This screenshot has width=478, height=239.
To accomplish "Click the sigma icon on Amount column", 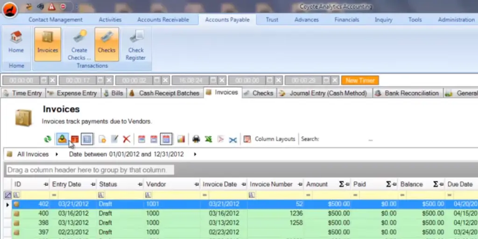I will pyautogui.click(x=341, y=184).
